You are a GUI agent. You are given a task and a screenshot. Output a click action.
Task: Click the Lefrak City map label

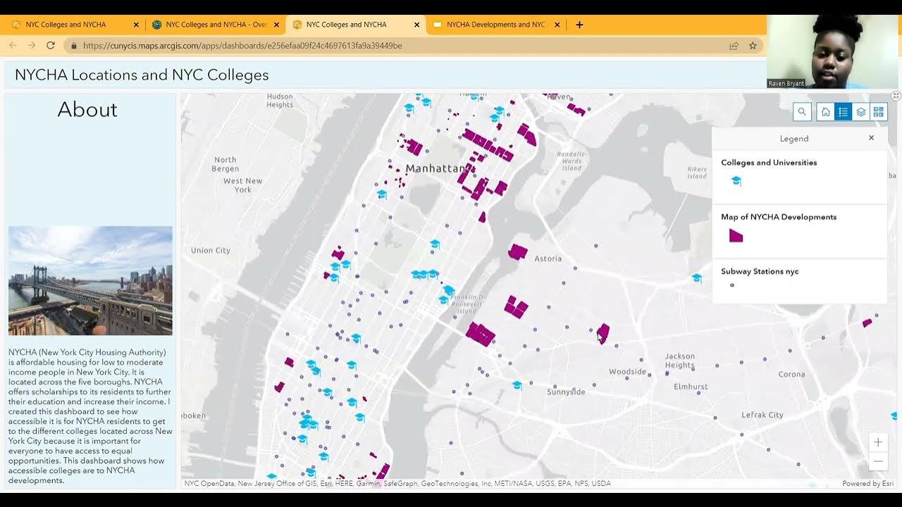coord(762,415)
